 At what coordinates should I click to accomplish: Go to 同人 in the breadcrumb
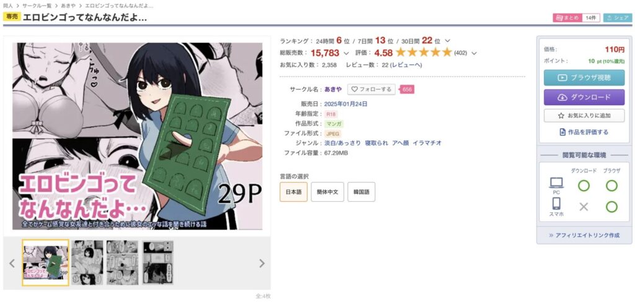(7, 6)
